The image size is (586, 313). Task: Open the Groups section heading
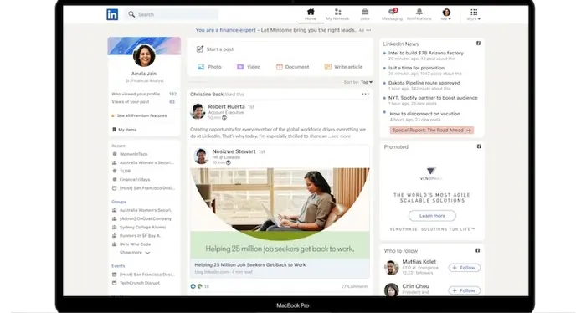(119, 202)
